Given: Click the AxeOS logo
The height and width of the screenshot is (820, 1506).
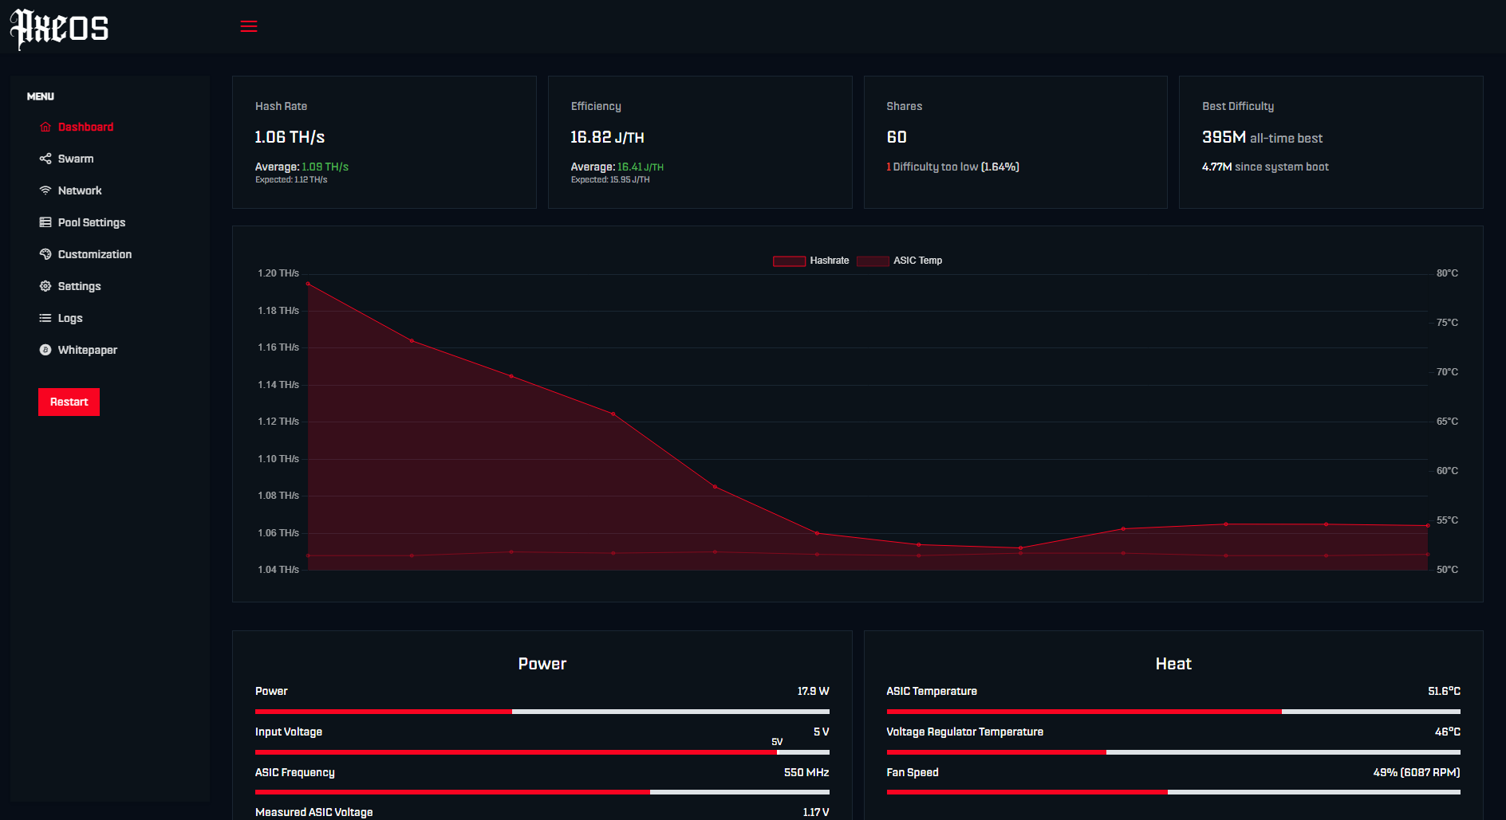Looking at the screenshot, I should click(x=59, y=29).
